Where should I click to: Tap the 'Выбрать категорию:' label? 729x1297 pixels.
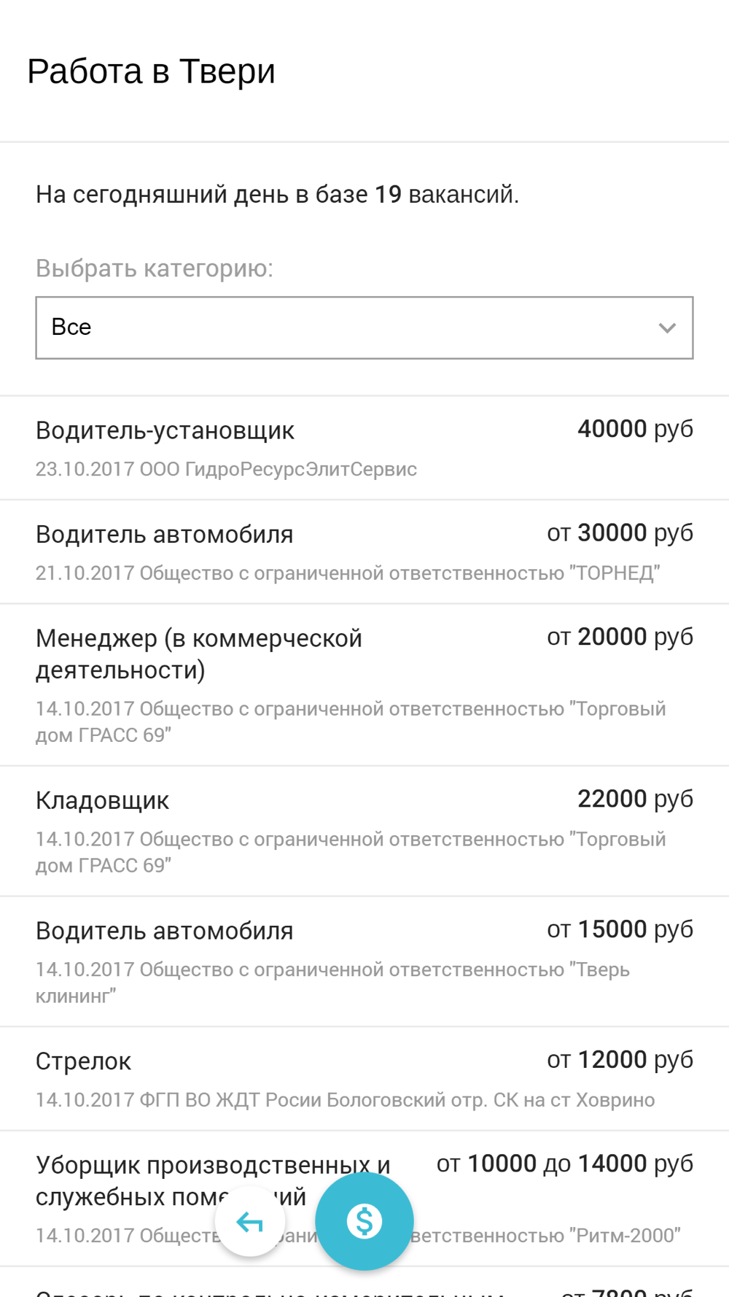[155, 268]
